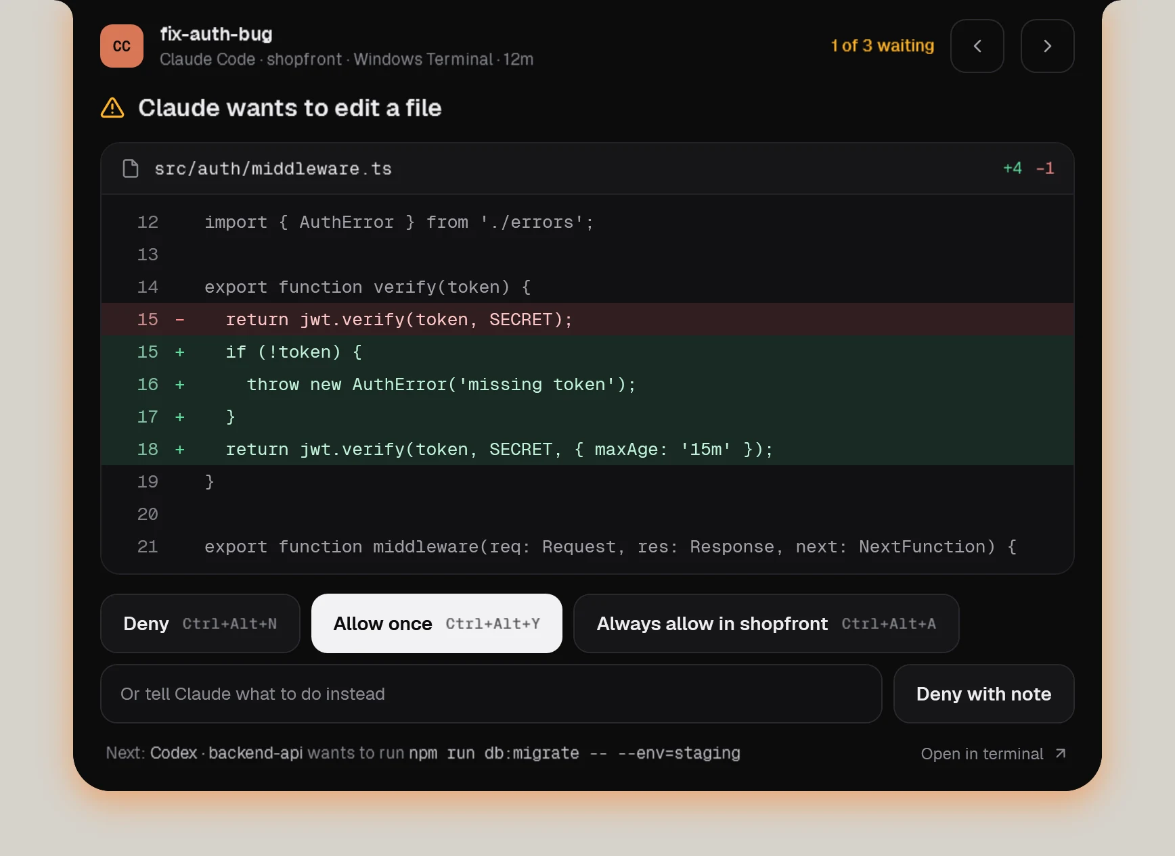
Task: Focus the 'Or tell Claude what to do instead' field
Action: 491,694
